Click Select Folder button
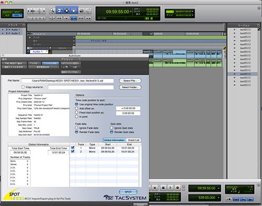Screen dimensions: 262x206 point(130,87)
